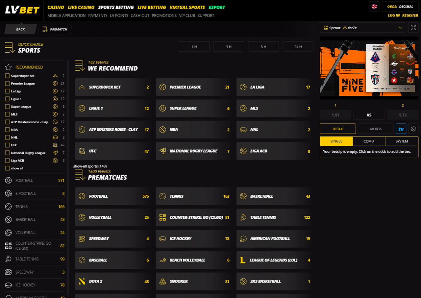421x298 pixels.
Task: Open the UK flag language selector
Action: click(x=374, y=6)
